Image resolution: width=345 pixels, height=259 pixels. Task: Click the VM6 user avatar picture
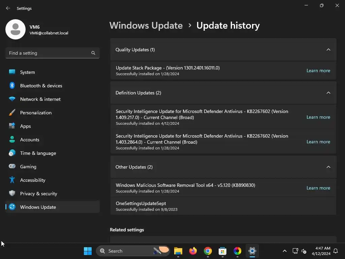(15, 29)
